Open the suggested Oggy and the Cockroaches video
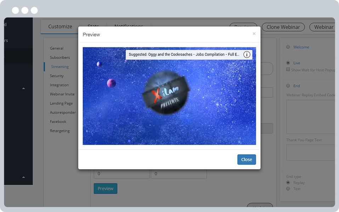 pyautogui.click(x=184, y=55)
